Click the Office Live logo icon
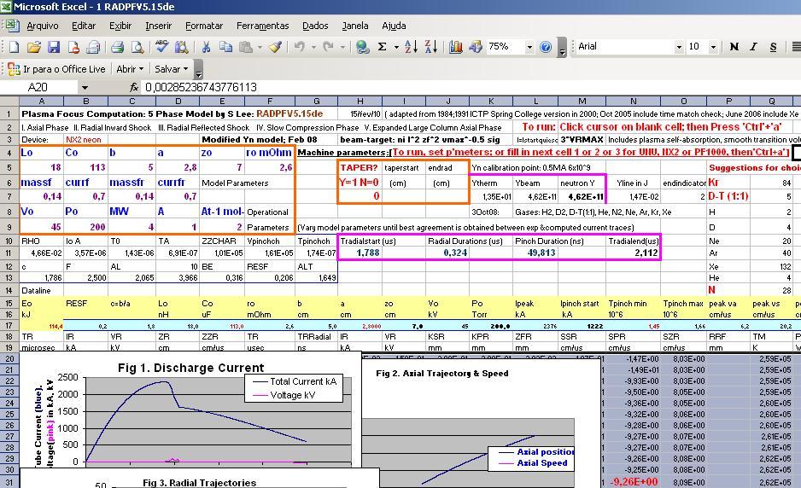Viewport: 801px width, 488px height. point(14,69)
